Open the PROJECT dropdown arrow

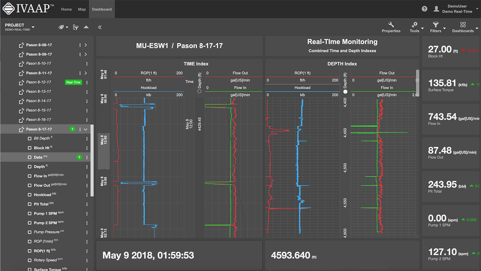[x=33, y=27]
